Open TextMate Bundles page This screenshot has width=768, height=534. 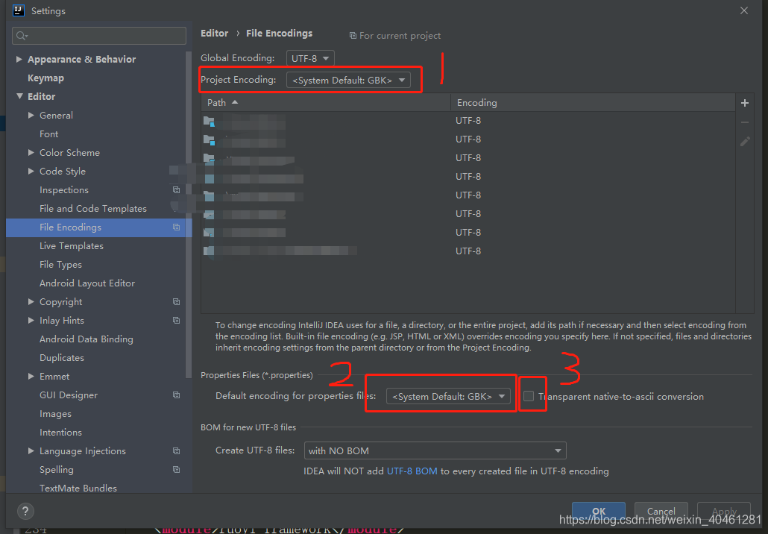[x=78, y=488]
